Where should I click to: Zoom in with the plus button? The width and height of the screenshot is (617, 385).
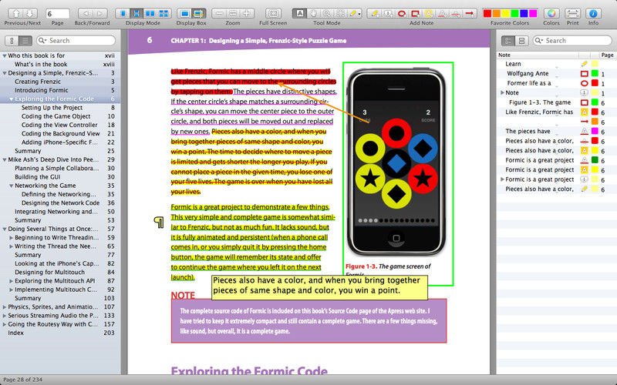[247, 13]
